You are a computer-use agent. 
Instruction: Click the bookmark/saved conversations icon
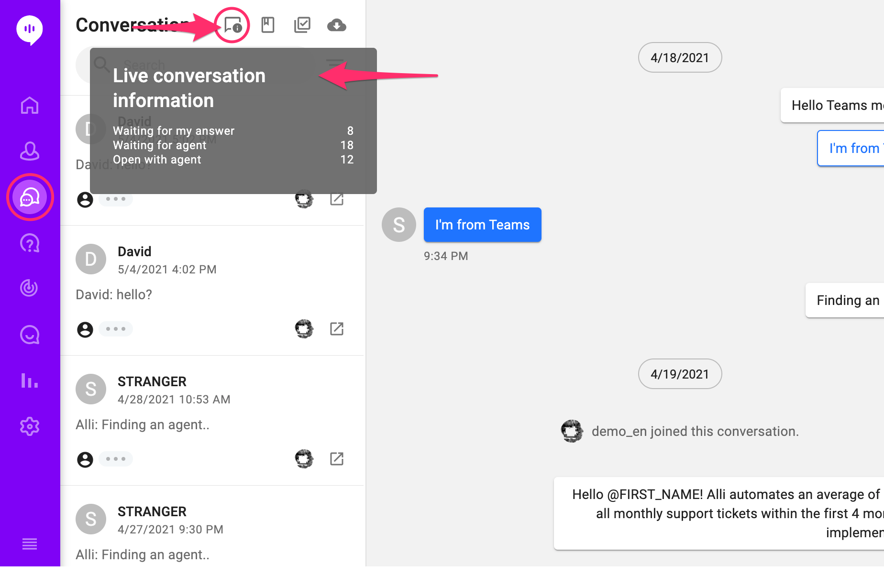coord(268,25)
